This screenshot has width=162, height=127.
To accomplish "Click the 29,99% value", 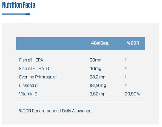I will click(x=132, y=94).
